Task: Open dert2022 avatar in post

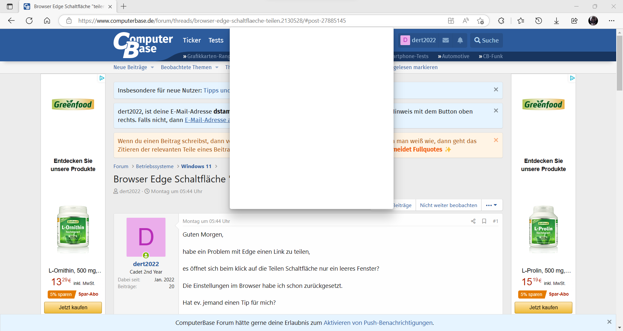Action: click(146, 237)
